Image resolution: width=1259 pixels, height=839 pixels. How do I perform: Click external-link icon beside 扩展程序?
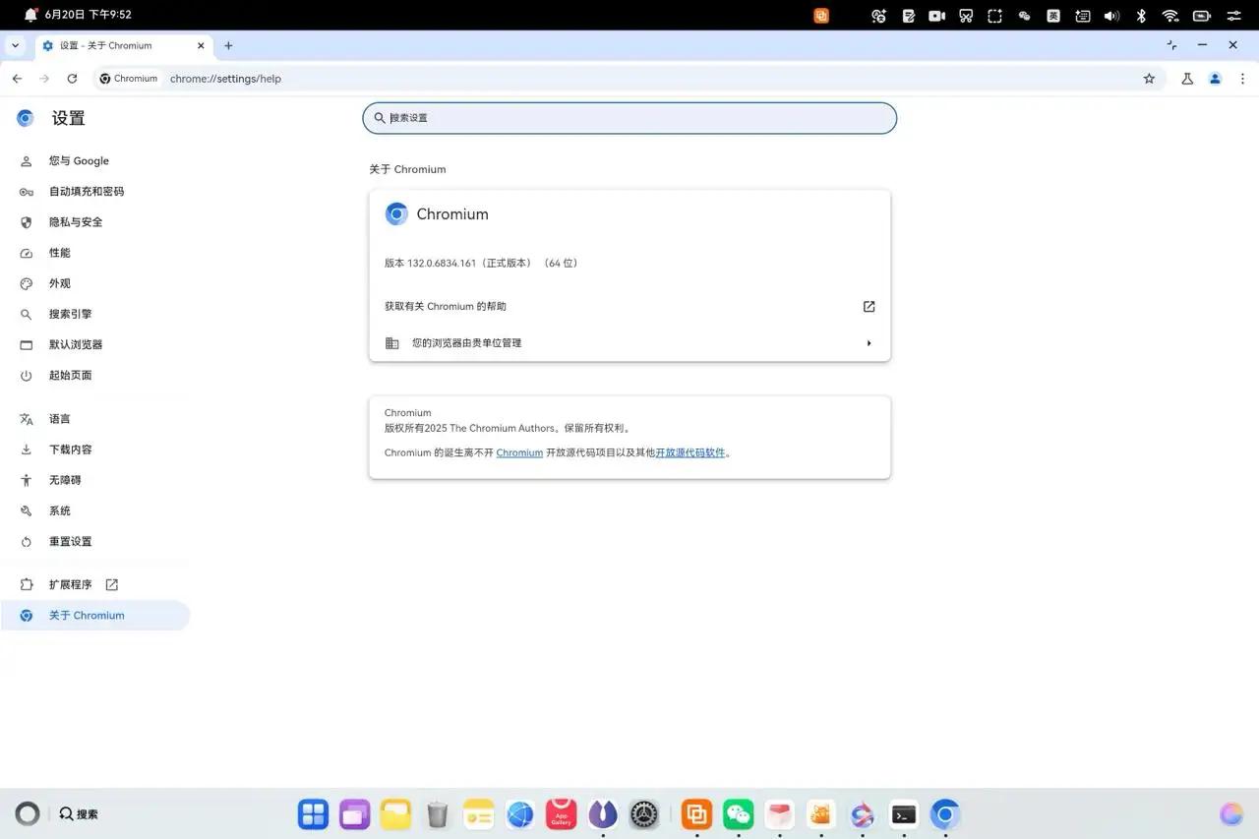click(x=111, y=584)
